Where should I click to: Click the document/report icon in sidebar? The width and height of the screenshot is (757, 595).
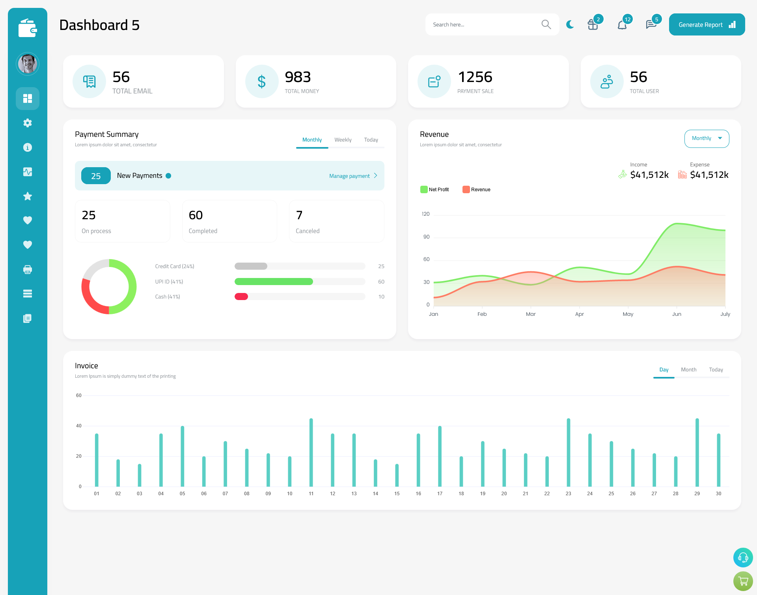click(28, 319)
